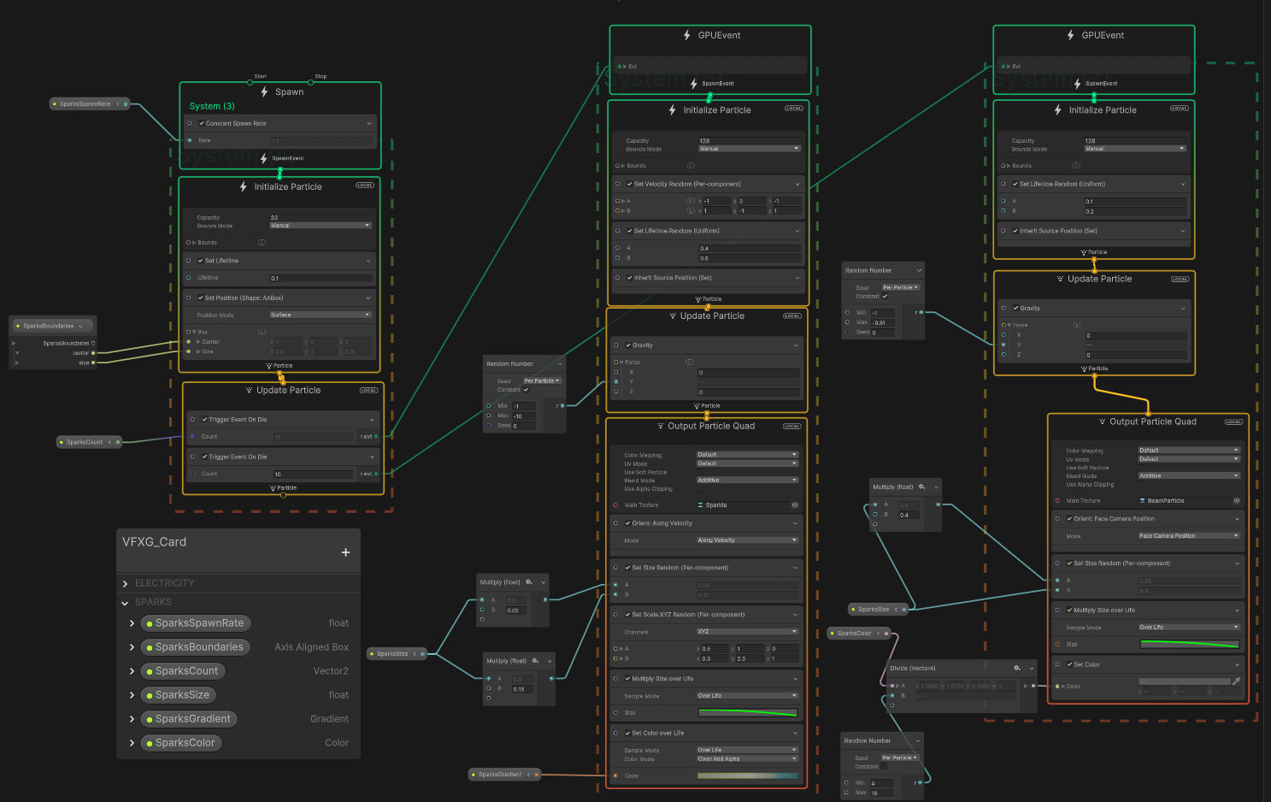Collapse the SPARKS category in blackboard
1271x802 pixels.
click(125, 603)
